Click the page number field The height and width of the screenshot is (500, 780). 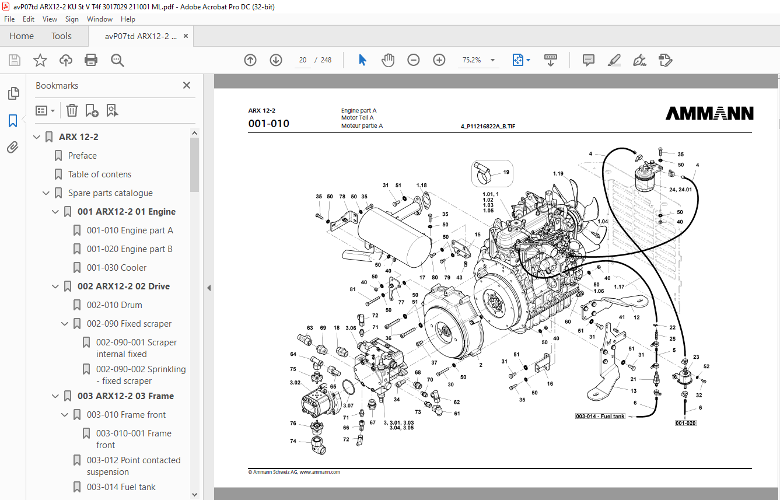pyautogui.click(x=303, y=60)
